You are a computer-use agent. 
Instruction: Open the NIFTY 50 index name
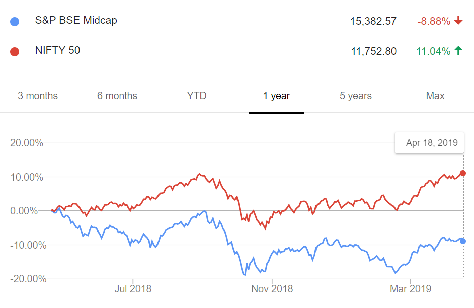(57, 50)
